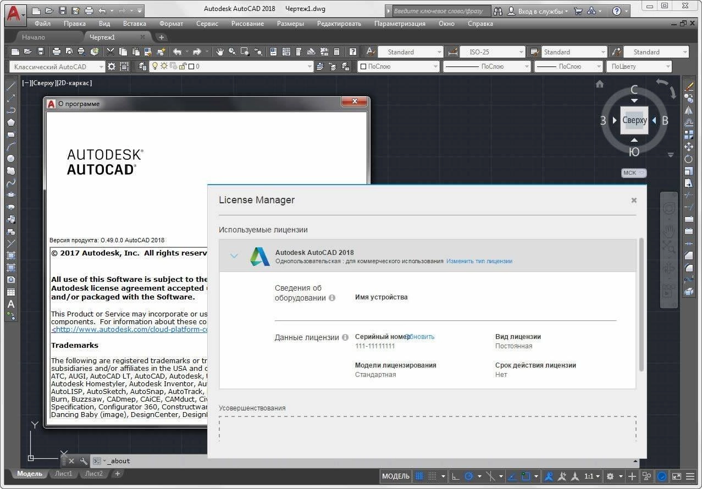Viewport: 702px width, 489px height.
Task: Open the Рисование menu
Action: [247, 24]
